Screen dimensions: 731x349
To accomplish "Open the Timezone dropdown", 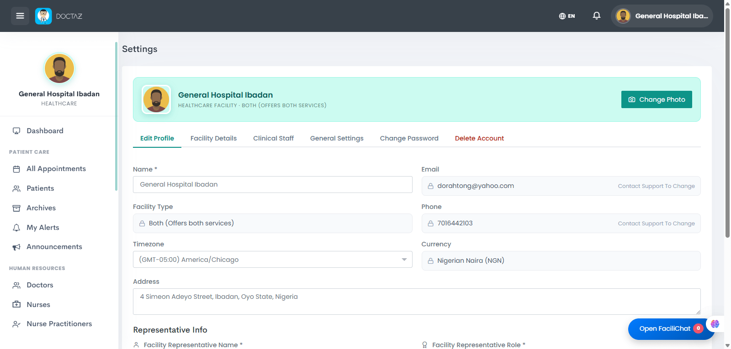I will (x=273, y=260).
